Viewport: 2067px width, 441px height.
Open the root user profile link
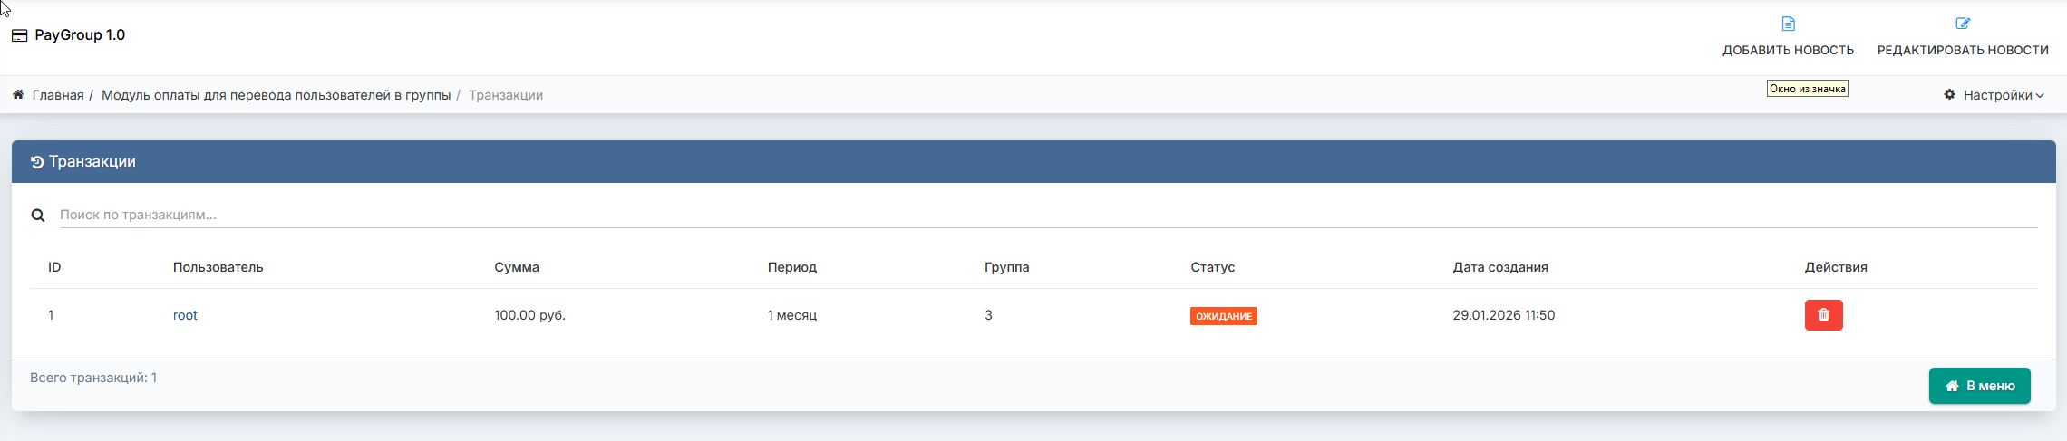pos(185,315)
